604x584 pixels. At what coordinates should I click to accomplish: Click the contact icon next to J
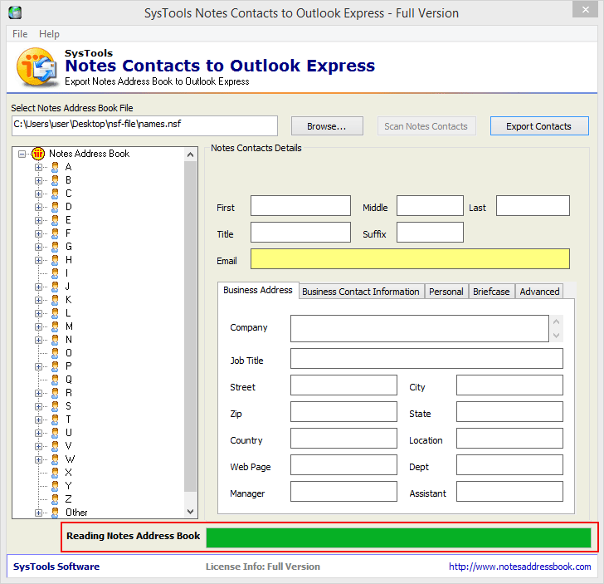tap(55, 287)
